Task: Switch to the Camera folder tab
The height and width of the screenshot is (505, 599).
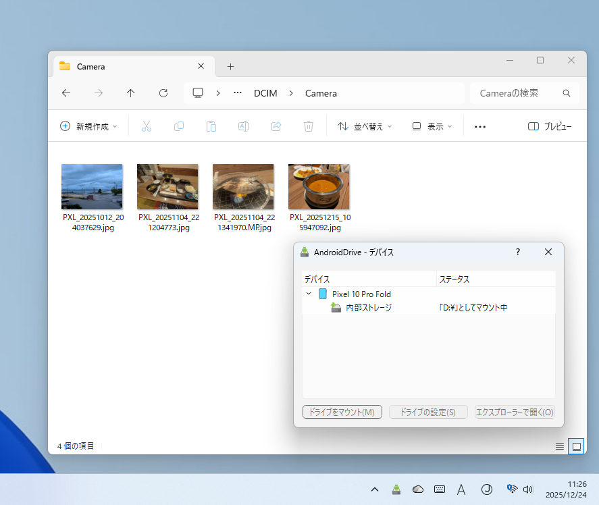Action: click(x=92, y=66)
